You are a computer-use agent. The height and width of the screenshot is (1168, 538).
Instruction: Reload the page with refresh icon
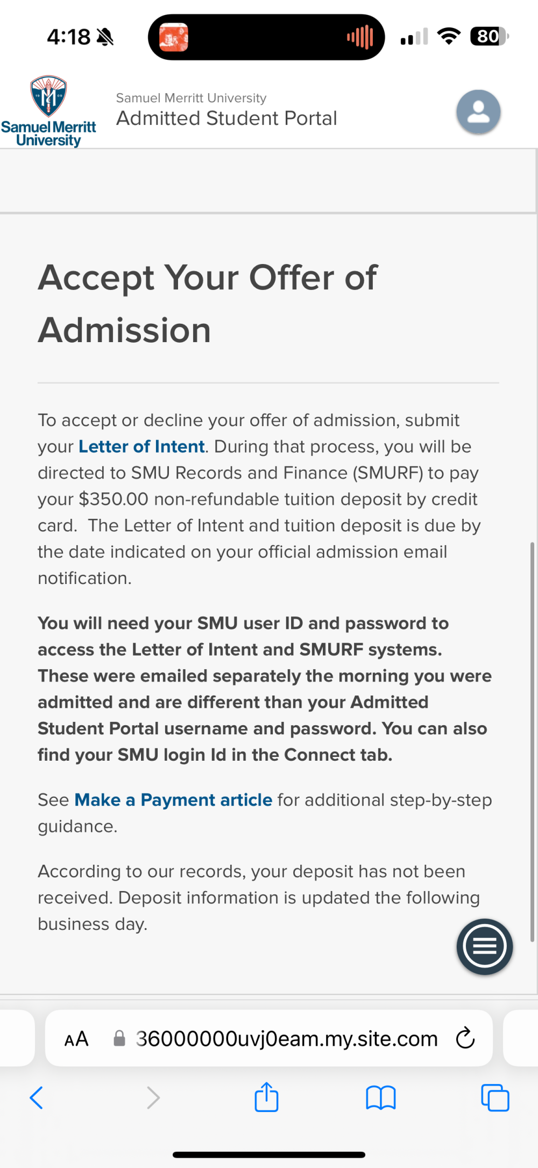[x=465, y=1038]
